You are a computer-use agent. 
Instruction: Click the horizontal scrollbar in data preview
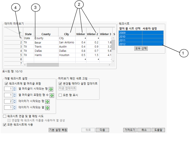pyautogui.click(x=43, y=65)
